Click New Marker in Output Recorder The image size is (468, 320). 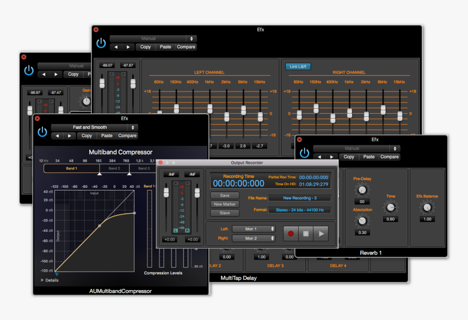(225, 204)
